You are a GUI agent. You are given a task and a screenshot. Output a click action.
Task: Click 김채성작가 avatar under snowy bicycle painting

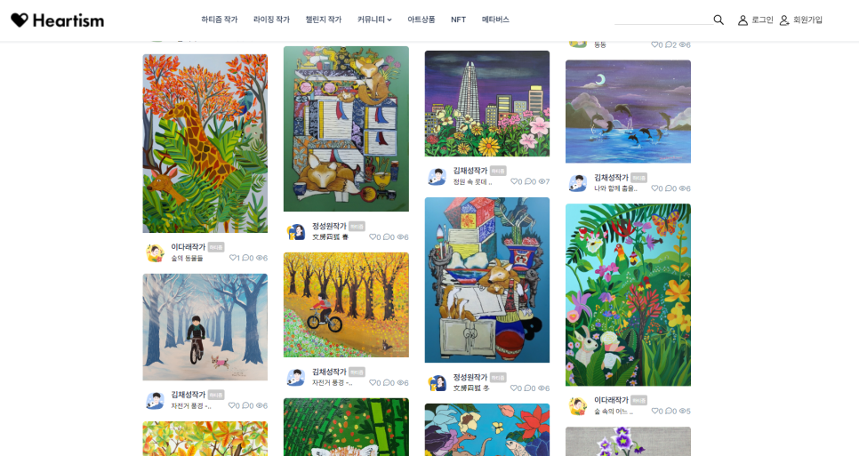155,400
